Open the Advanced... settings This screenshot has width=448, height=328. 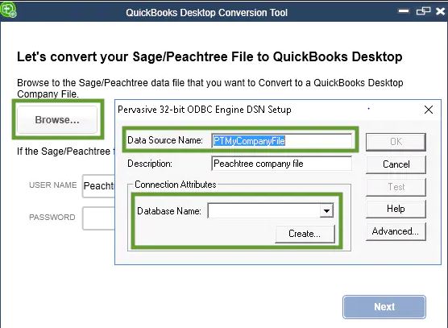click(x=396, y=231)
